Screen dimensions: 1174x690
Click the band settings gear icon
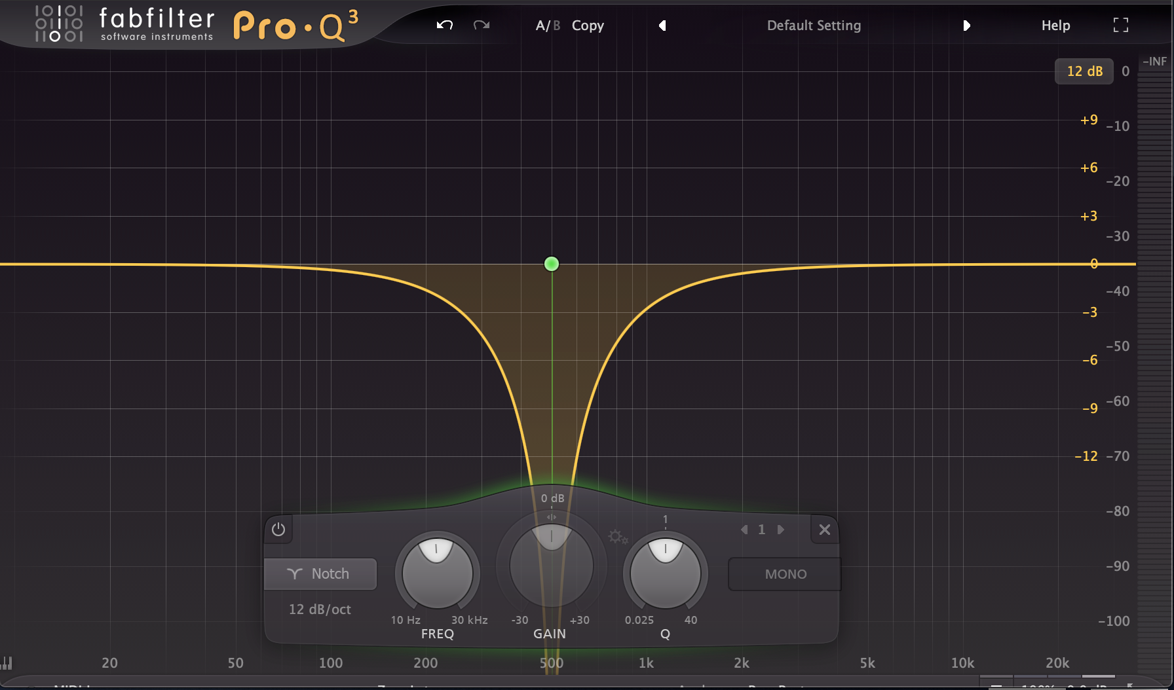click(618, 537)
